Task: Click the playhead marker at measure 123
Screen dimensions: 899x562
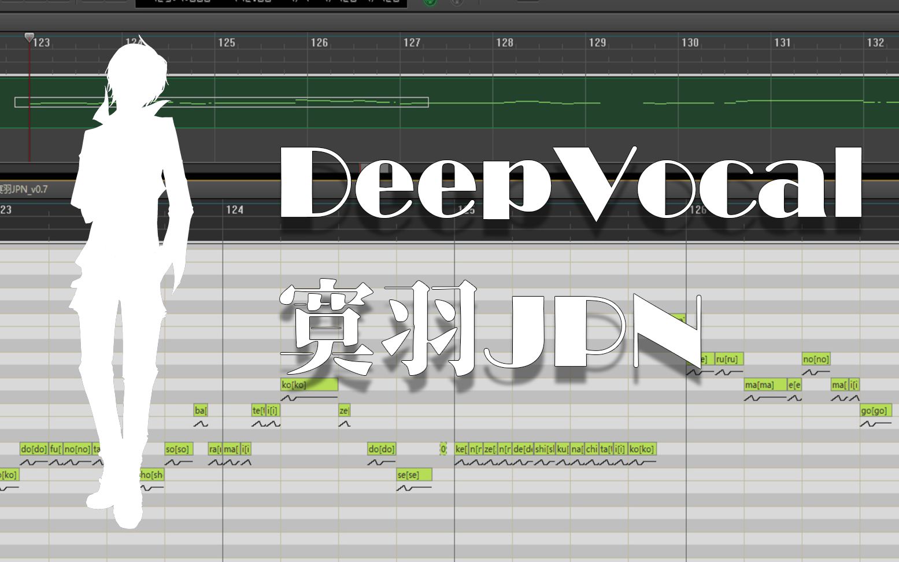Action: [29, 38]
